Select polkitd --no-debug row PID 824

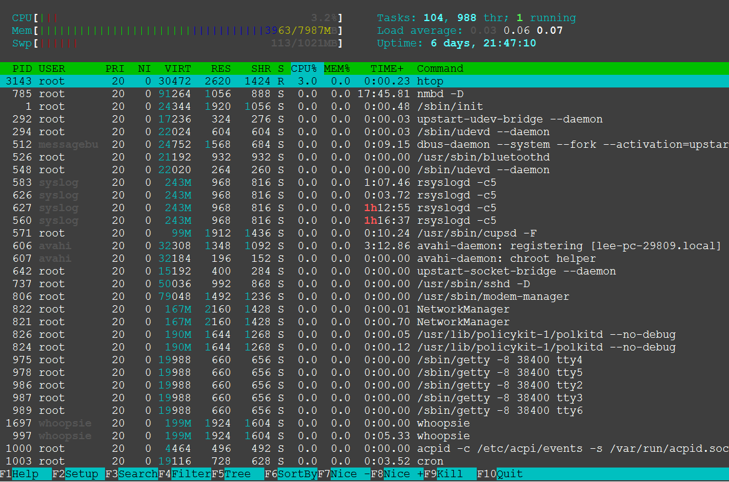pyautogui.click(x=364, y=347)
